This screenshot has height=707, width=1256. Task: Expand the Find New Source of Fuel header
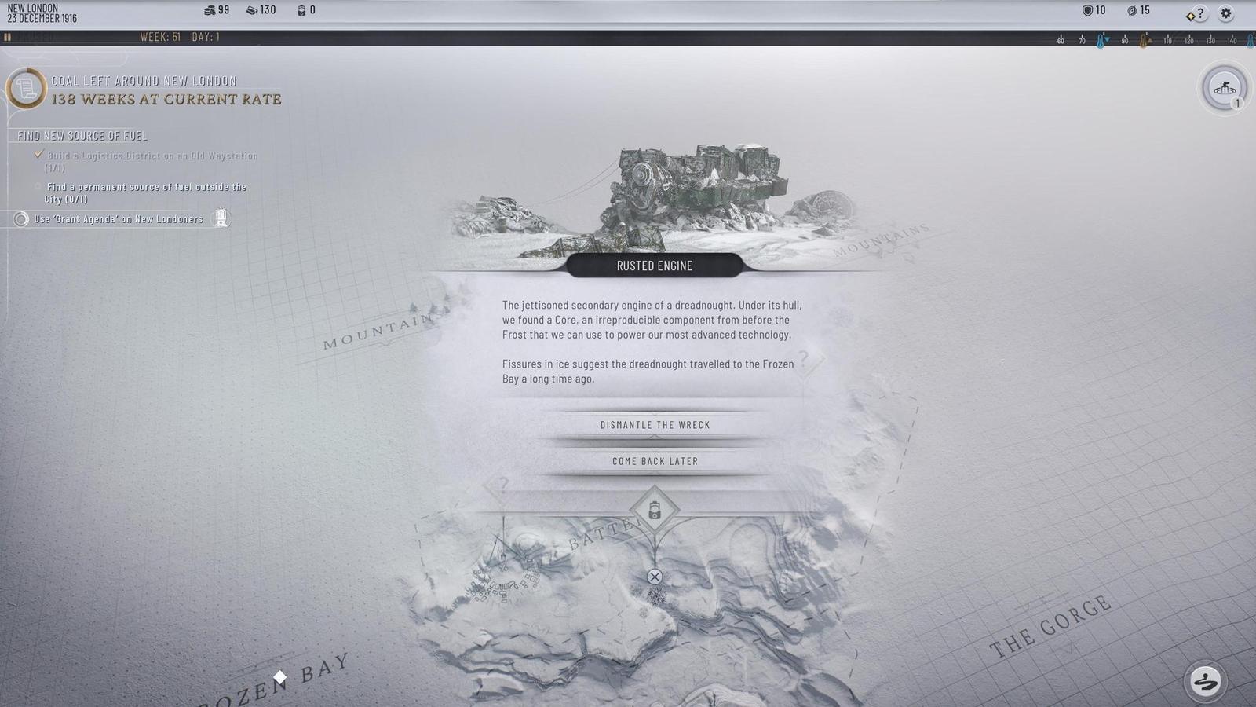click(82, 136)
